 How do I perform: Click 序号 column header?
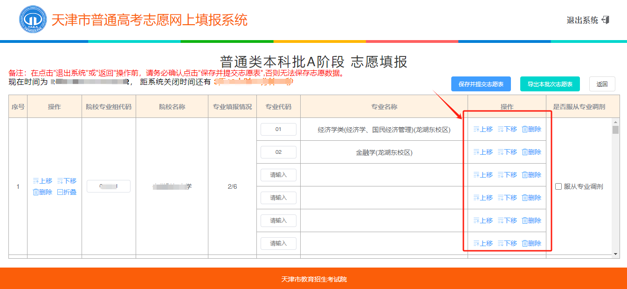coord(18,107)
